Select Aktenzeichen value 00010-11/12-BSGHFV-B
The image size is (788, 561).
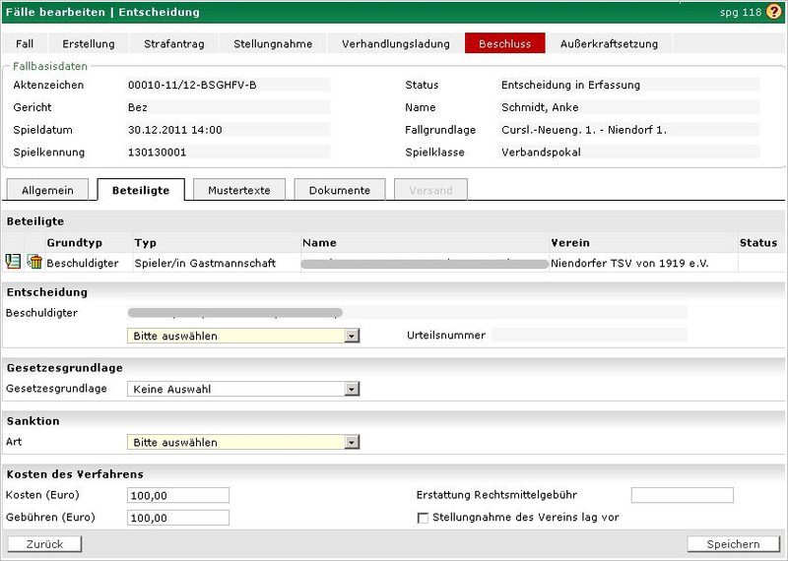point(192,85)
